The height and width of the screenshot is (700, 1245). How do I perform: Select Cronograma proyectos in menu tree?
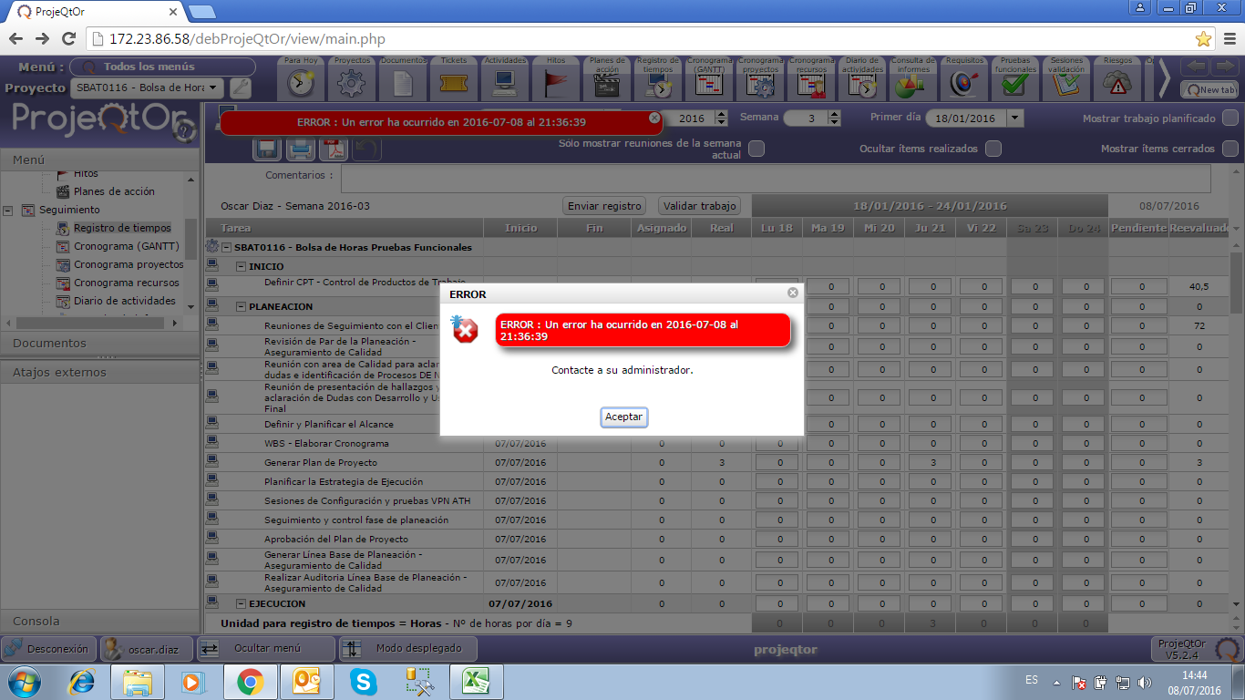(x=129, y=264)
